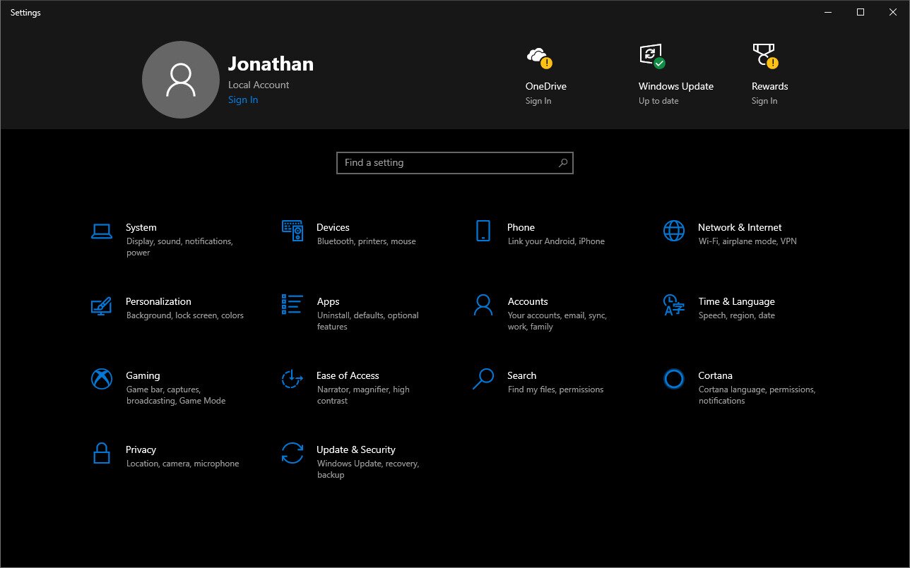Open the Rewards sign-in tile
Viewport: 910px width, 568px height.
pyautogui.click(x=769, y=75)
